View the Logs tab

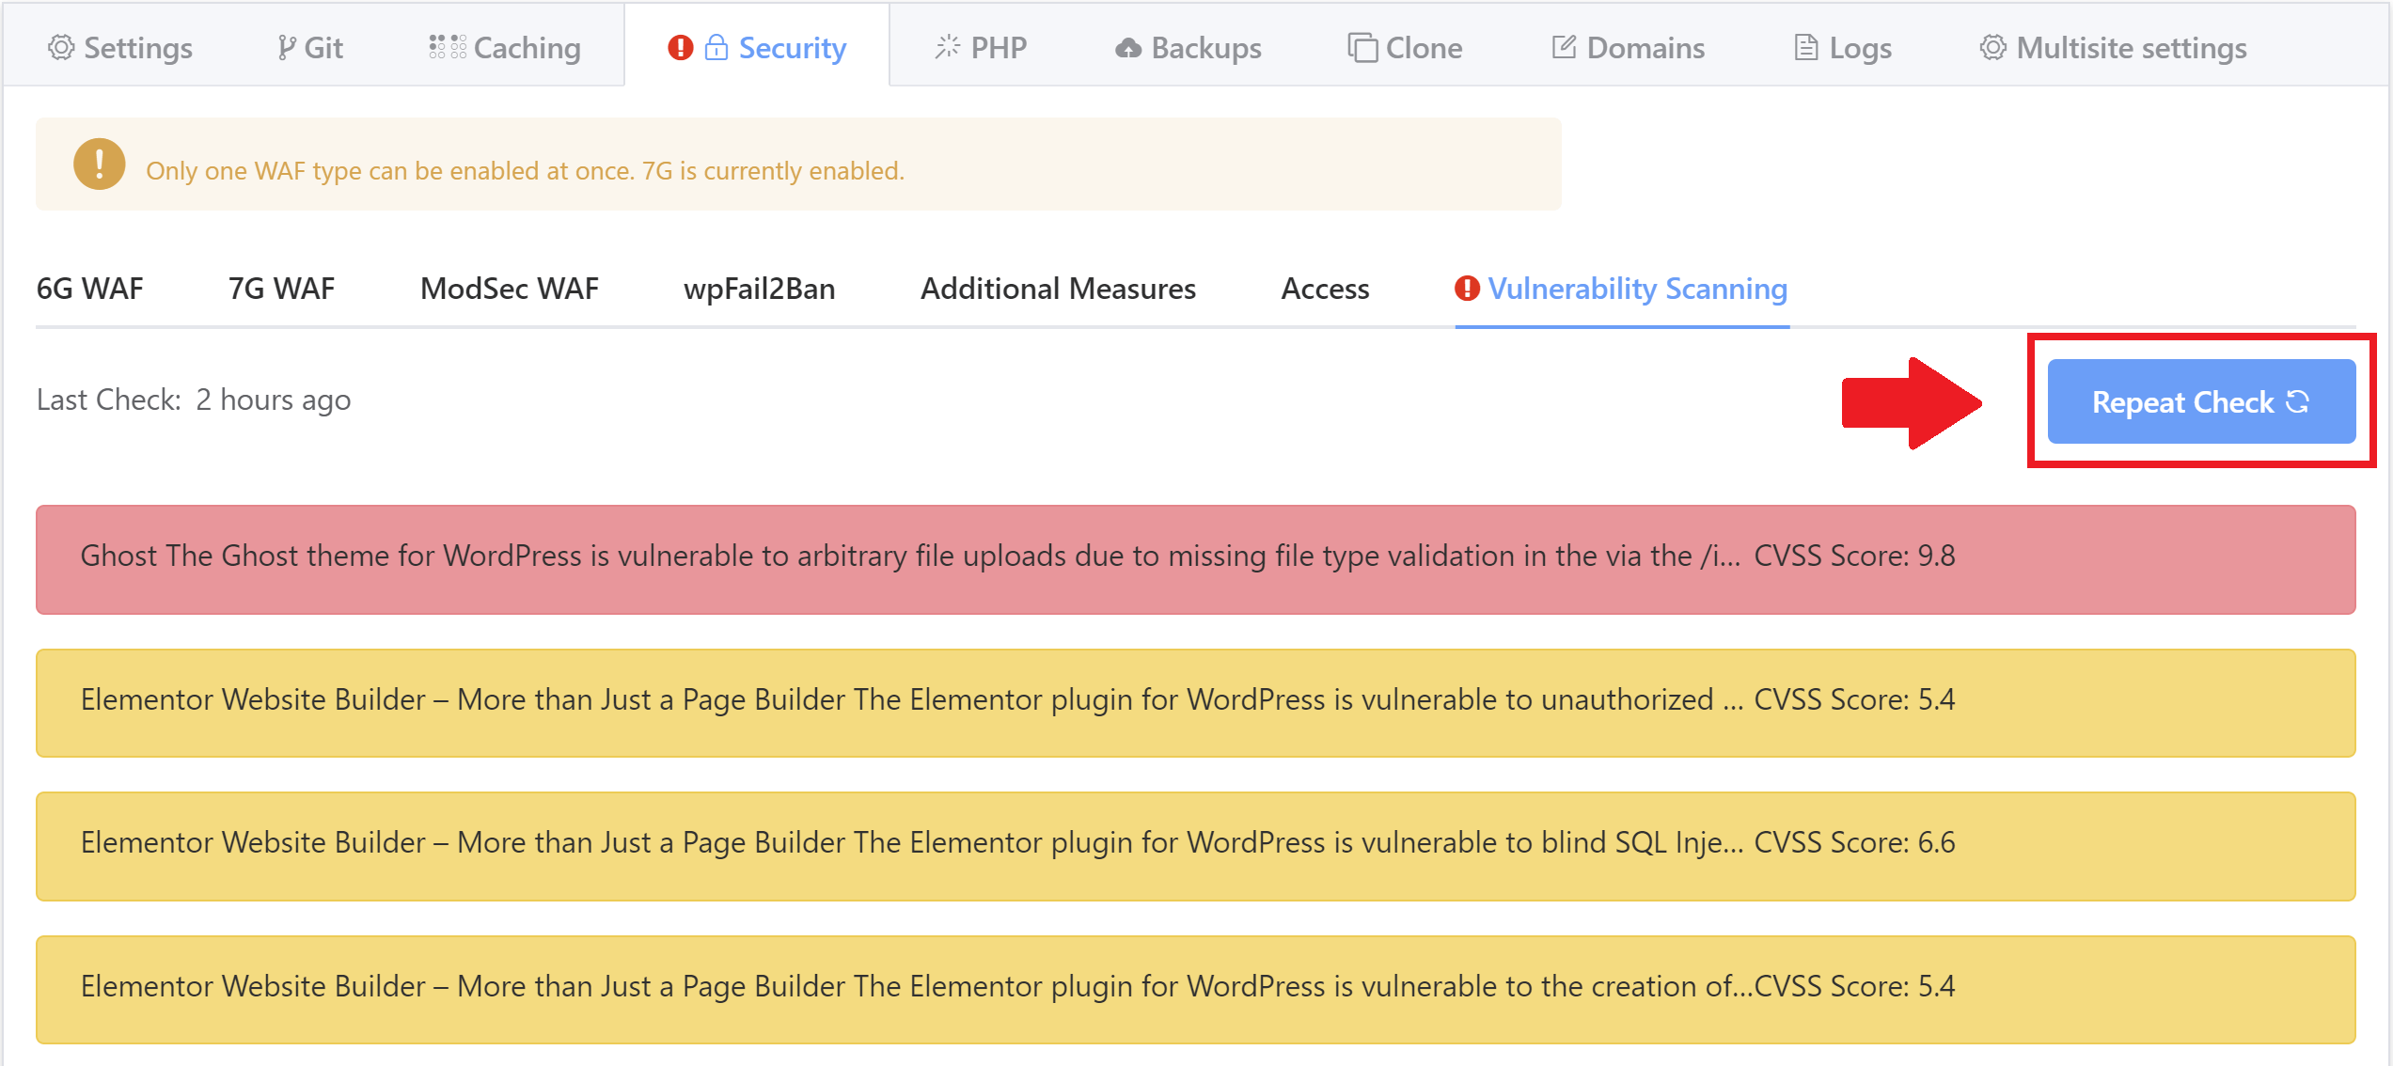[x=1843, y=48]
